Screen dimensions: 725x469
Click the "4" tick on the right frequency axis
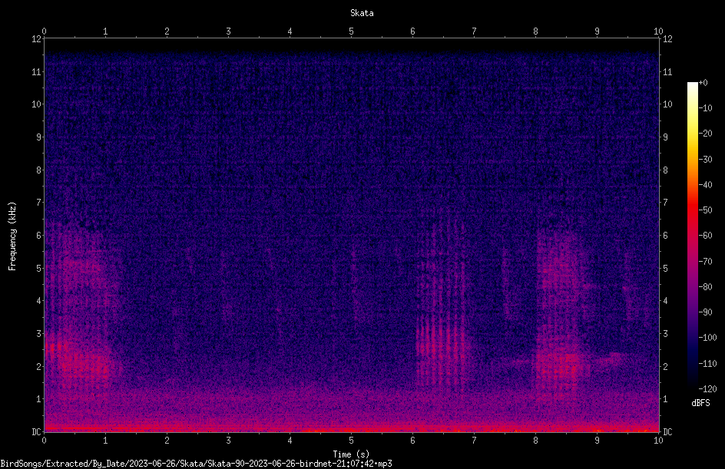click(x=665, y=301)
